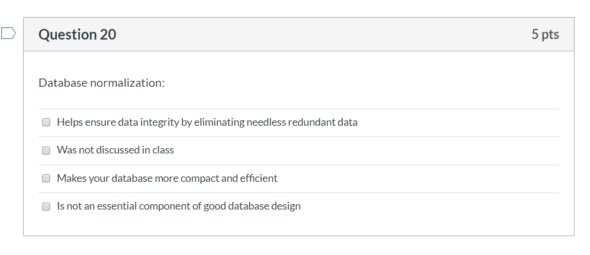590x255 pixels.
Task: Click the "Question 20" heading
Action: 77,35
